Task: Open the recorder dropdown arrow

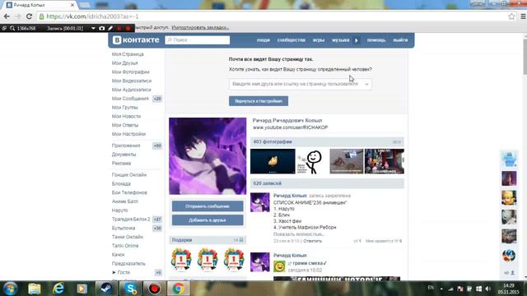Action: 93,29
